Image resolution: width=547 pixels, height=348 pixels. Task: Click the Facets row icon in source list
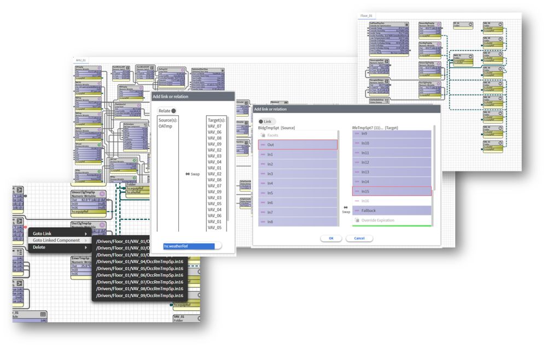point(263,135)
